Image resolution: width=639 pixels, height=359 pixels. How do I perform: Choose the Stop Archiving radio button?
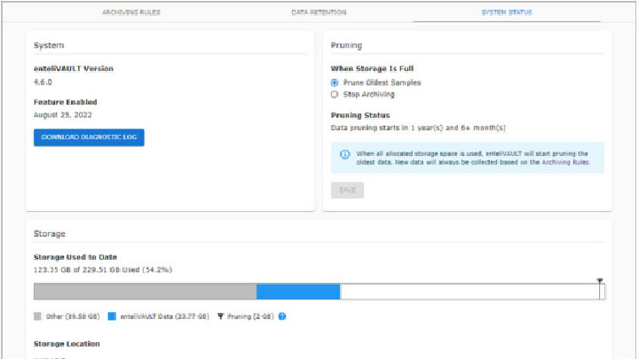click(335, 94)
